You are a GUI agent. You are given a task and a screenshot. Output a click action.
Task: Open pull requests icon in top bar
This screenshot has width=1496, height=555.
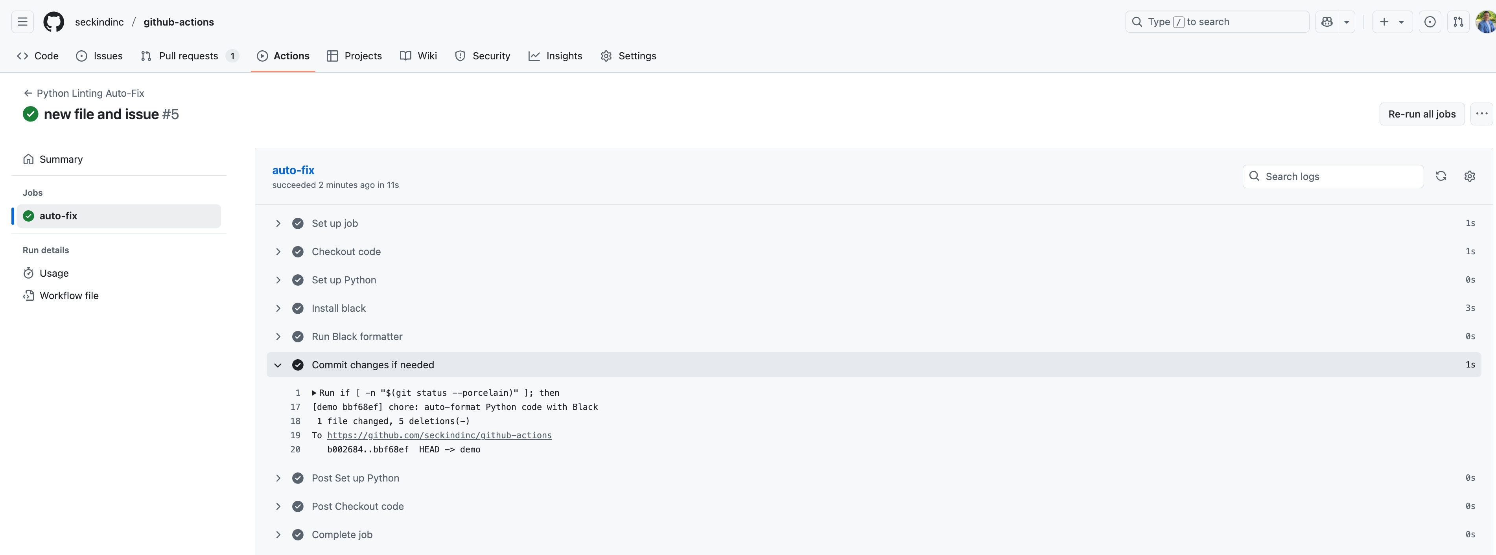pyautogui.click(x=1458, y=22)
